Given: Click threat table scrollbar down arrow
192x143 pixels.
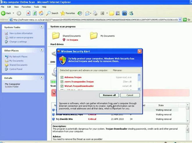Looking at the screenshot, I should (188, 121).
